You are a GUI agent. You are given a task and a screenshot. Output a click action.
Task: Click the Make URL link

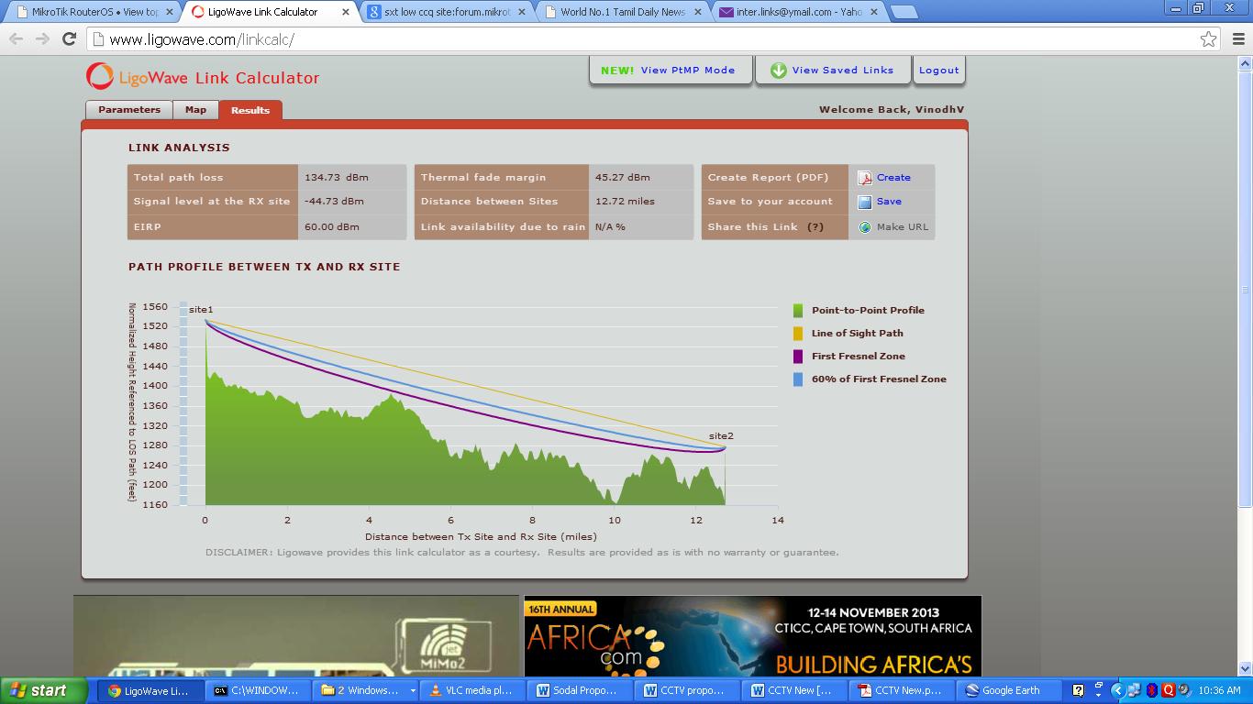pos(903,227)
